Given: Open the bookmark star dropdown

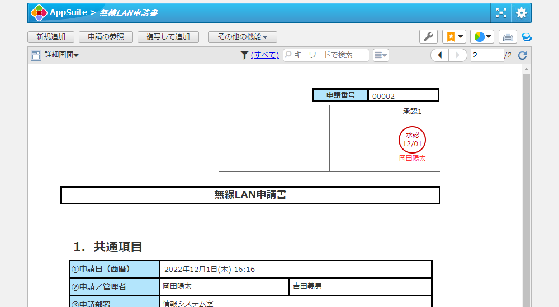Looking at the screenshot, I should coord(454,37).
